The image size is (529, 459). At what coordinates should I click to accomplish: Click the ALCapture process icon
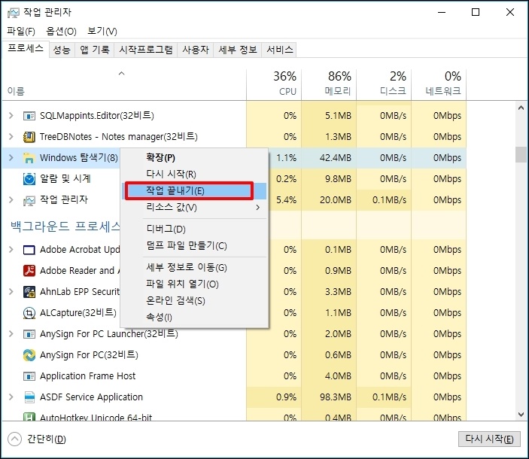[29, 313]
